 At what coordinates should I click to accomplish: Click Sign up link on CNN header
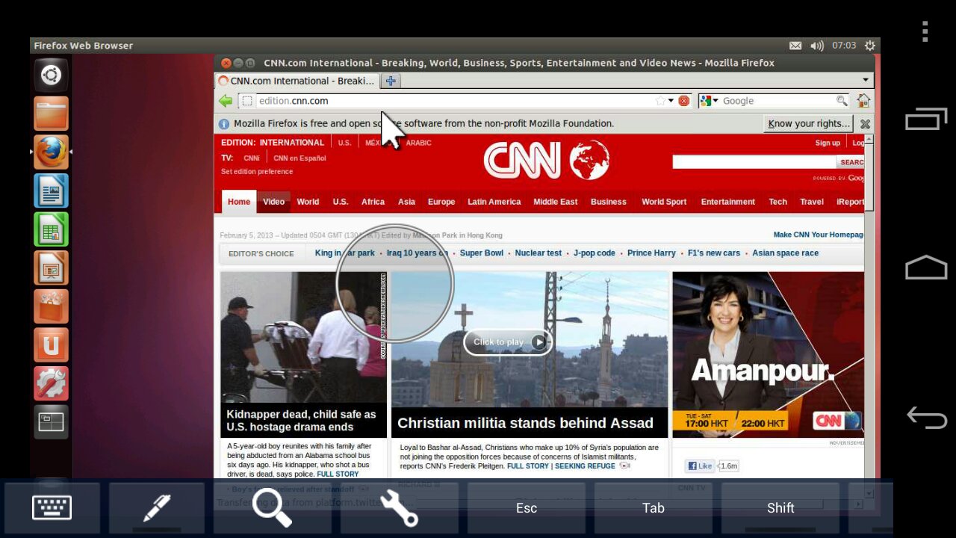click(828, 143)
